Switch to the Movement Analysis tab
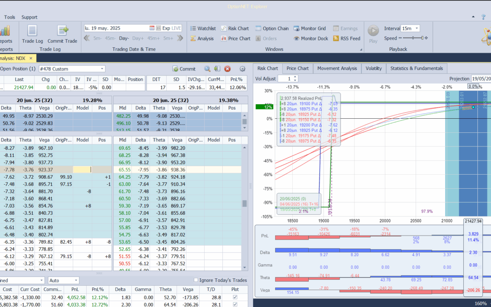Screen dimensions: 491x307 pos(337,68)
